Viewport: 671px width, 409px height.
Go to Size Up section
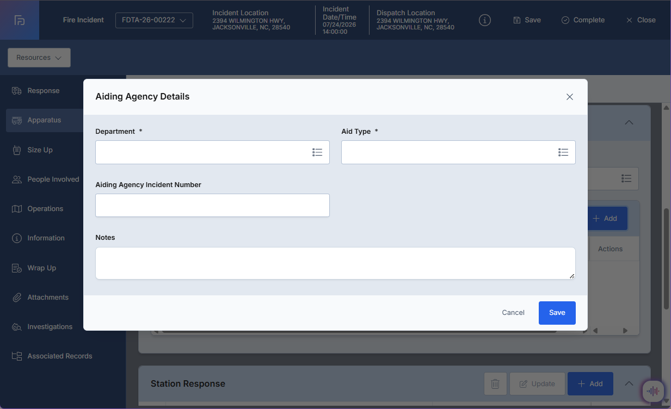pos(40,150)
